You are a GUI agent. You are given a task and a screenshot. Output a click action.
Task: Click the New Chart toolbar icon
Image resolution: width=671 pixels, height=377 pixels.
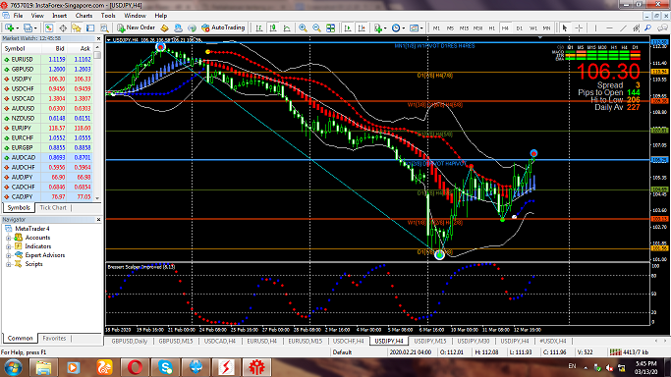click(x=9, y=27)
